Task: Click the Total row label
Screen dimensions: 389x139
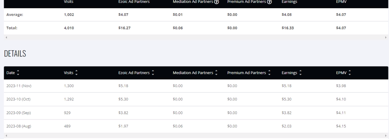Action: (x=11, y=28)
